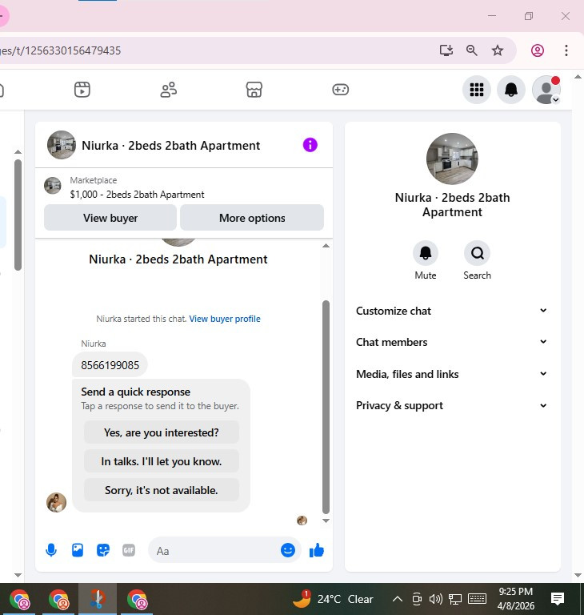Open the View buyer profile link

pyautogui.click(x=225, y=319)
